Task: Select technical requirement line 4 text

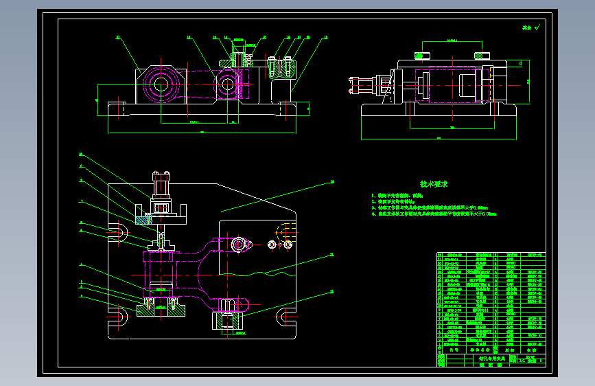Action: point(434,214)
